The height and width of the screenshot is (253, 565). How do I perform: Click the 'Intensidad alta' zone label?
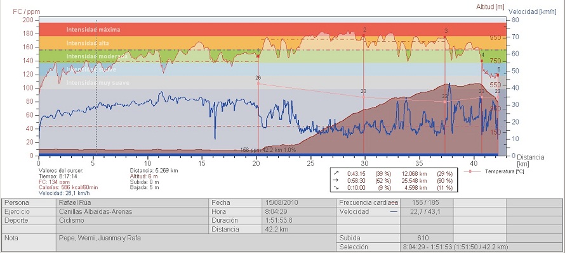pos(88,43)
